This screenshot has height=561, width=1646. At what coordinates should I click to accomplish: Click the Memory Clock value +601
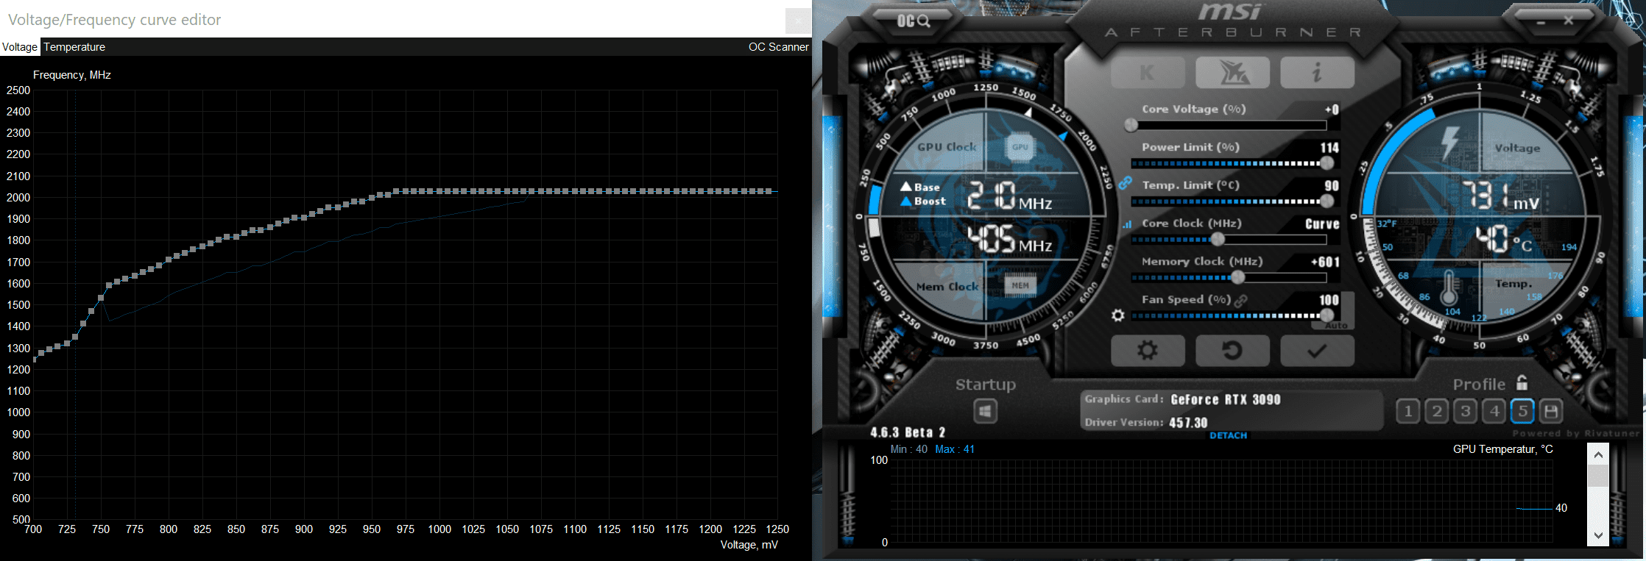tap(1325, 262)
